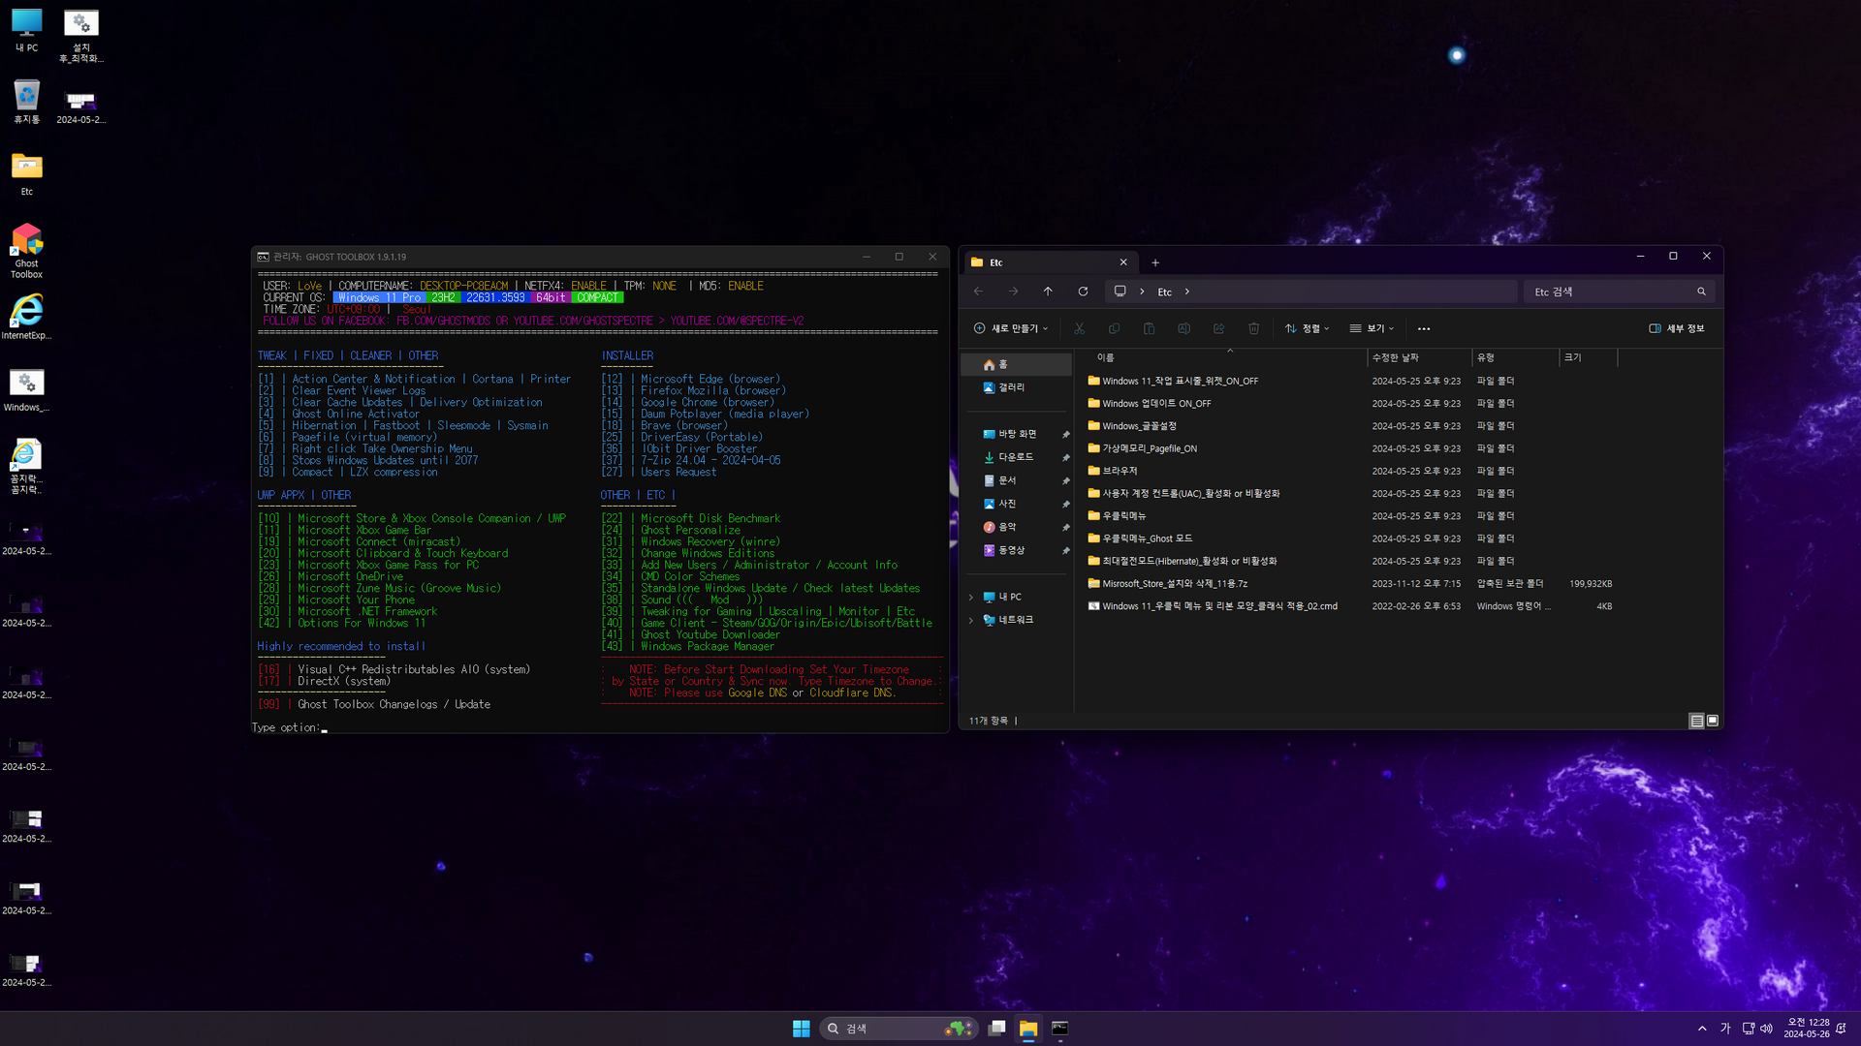Click the search magnifier icon in Explorer
The image size is (1861, 1046).
1701,292
